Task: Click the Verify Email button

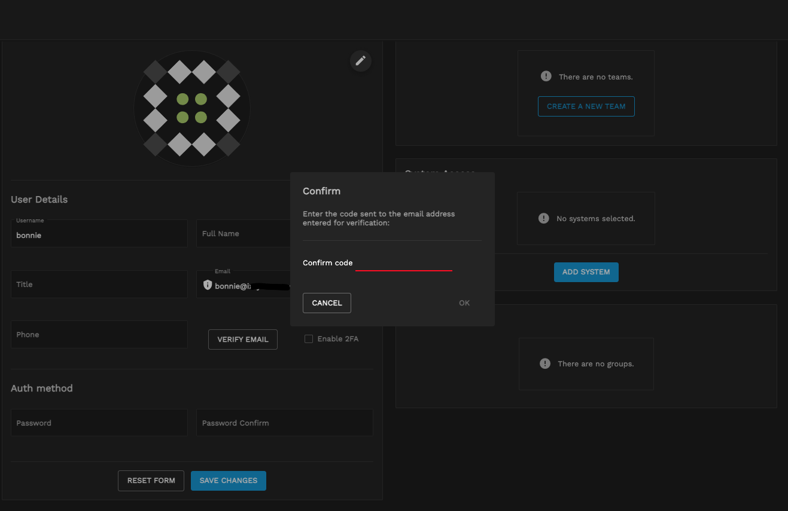Action: click(x=242, y=339)
